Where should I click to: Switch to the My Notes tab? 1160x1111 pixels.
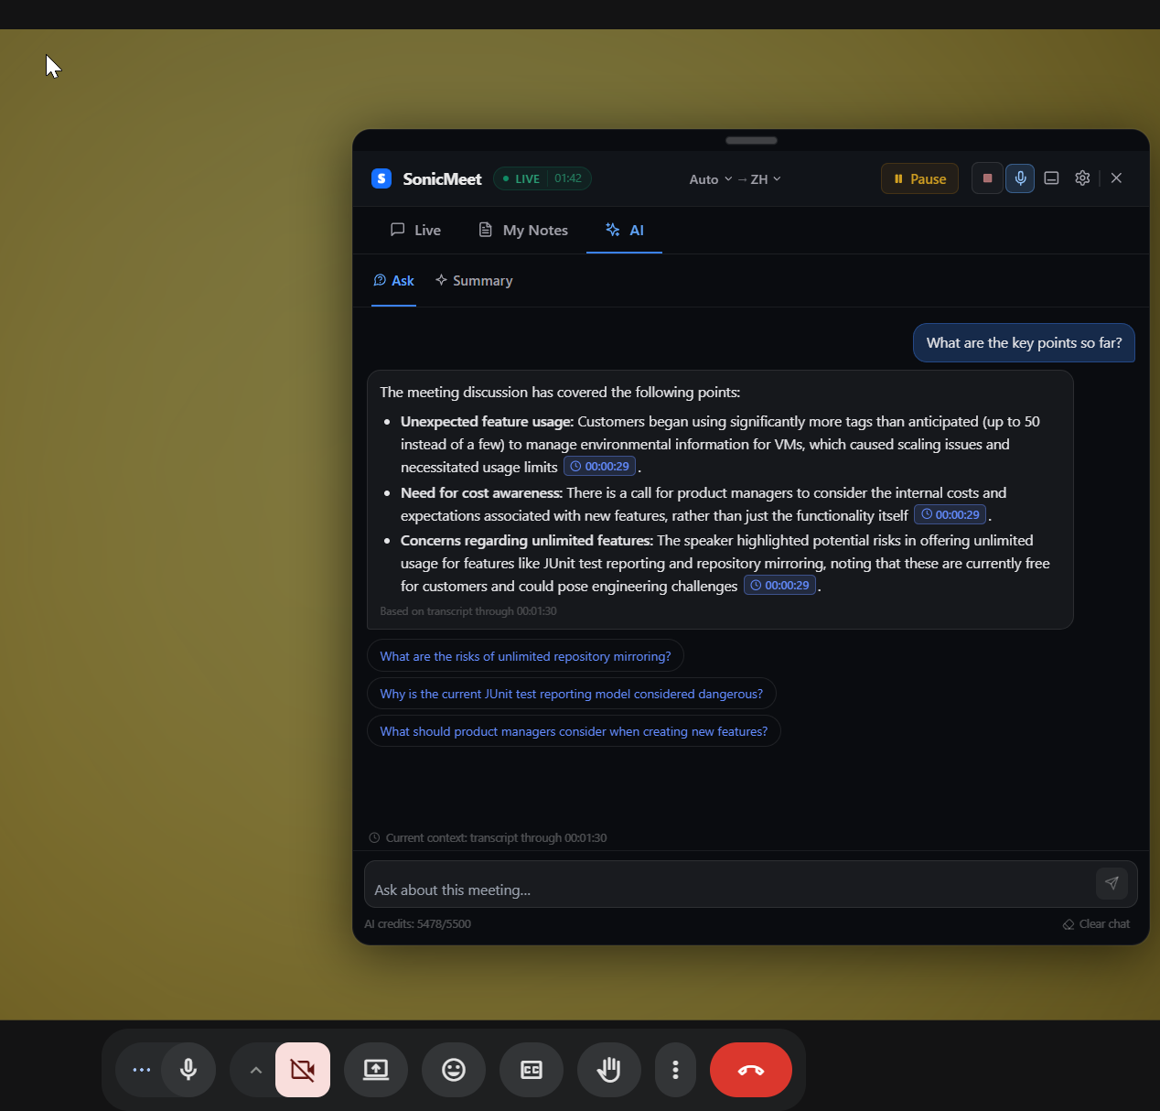(x=523, y=230)
